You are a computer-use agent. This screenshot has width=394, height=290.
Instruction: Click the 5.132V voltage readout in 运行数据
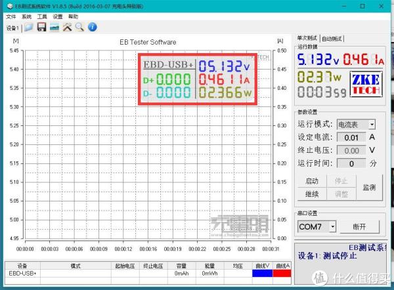[x=318, y=60]
